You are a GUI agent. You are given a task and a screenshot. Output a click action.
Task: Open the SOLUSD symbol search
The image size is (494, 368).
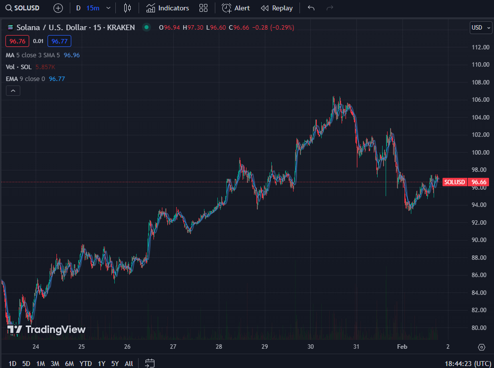tap(22, 8)
